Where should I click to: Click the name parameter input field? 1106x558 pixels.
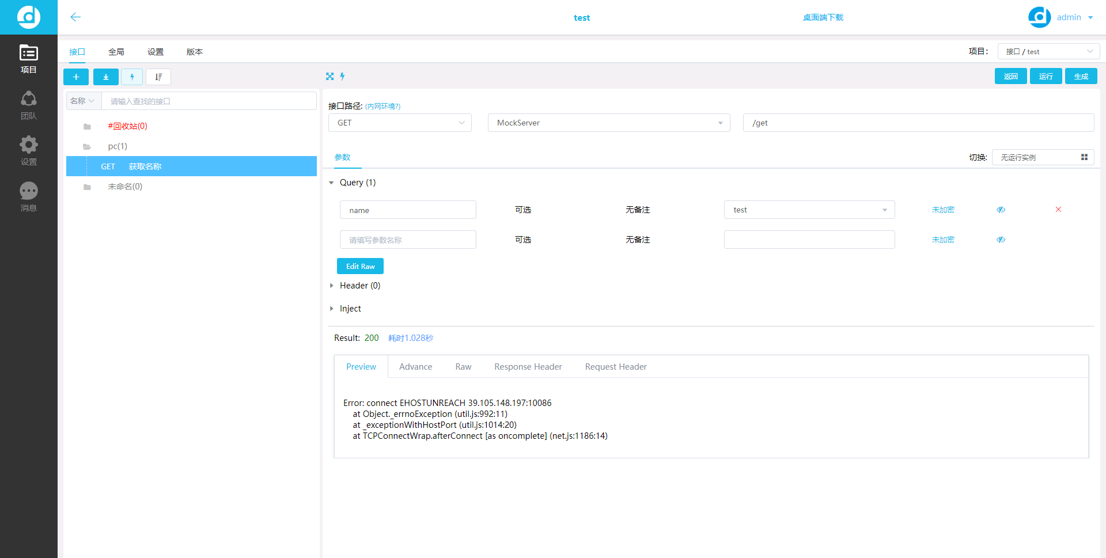click(x=408, y=210)
